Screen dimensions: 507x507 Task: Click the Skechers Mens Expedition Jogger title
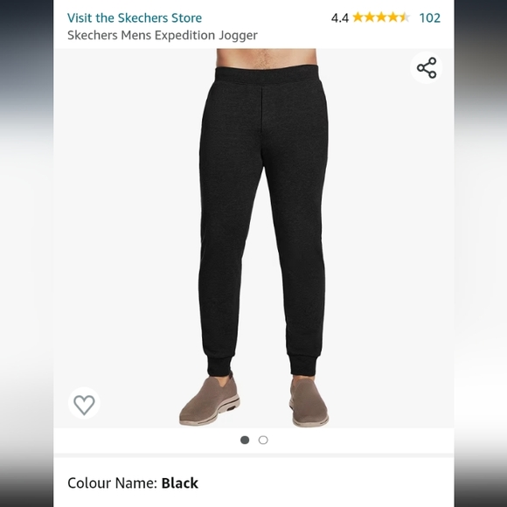pos(163,35)
